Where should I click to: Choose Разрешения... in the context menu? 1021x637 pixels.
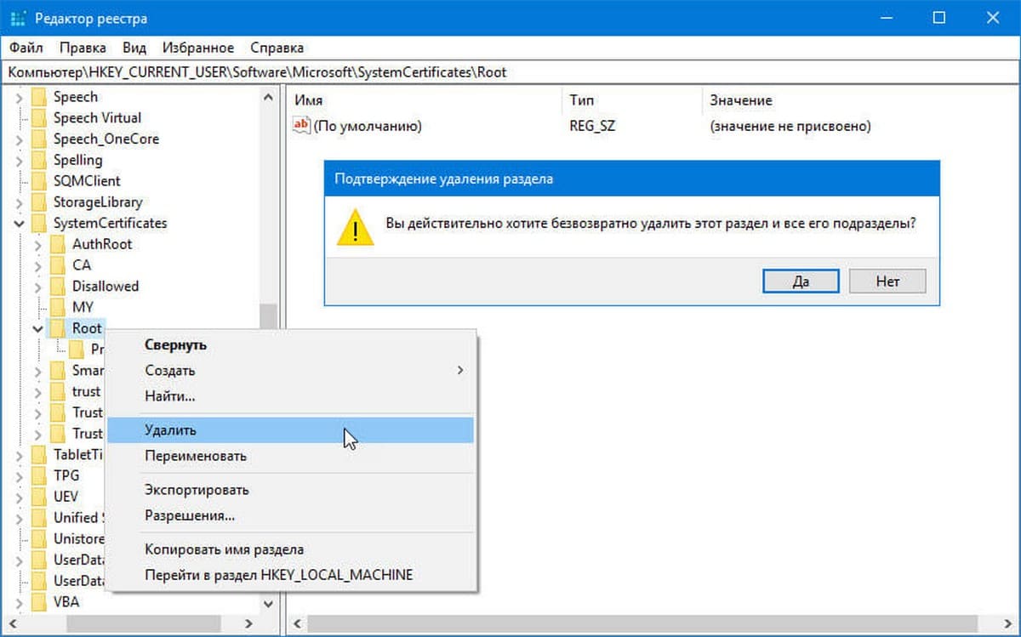click(289, 515)
